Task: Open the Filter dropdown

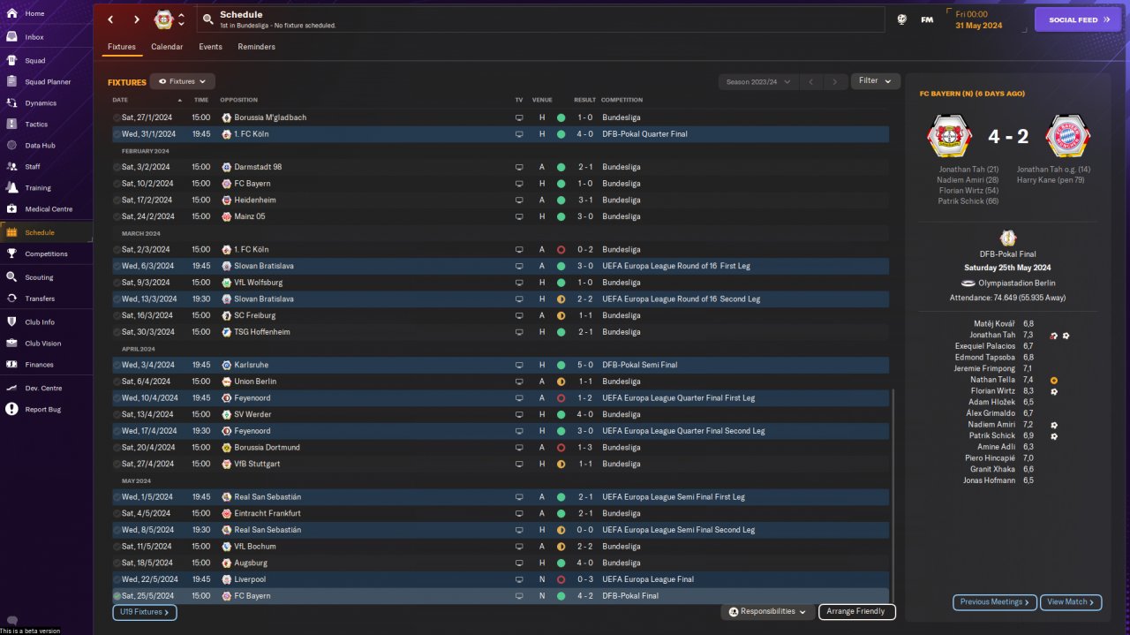Action: [x=876, y=81]
